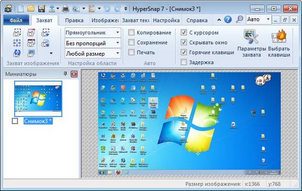Click the Миниатюры panel title
This screenshot has width=302, height=191.
coord(21,74)
